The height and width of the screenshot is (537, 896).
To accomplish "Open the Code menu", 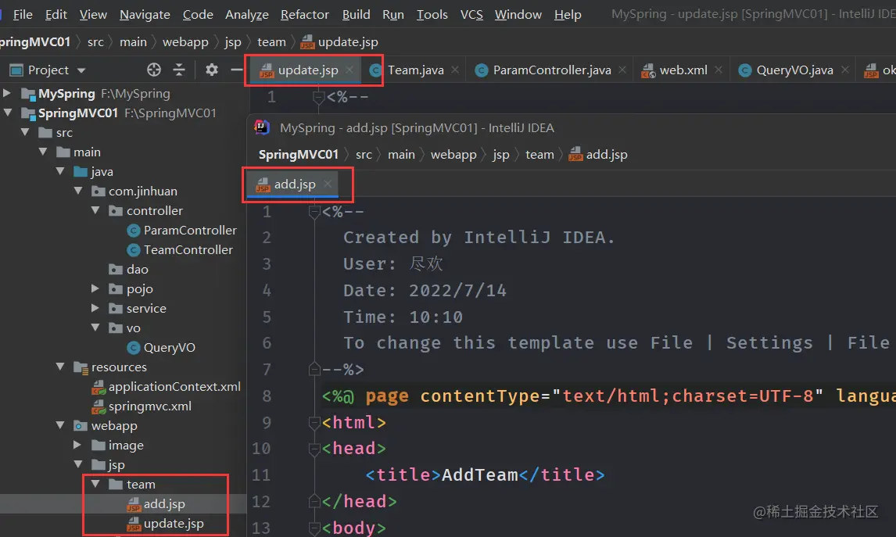I will point(198,14).
